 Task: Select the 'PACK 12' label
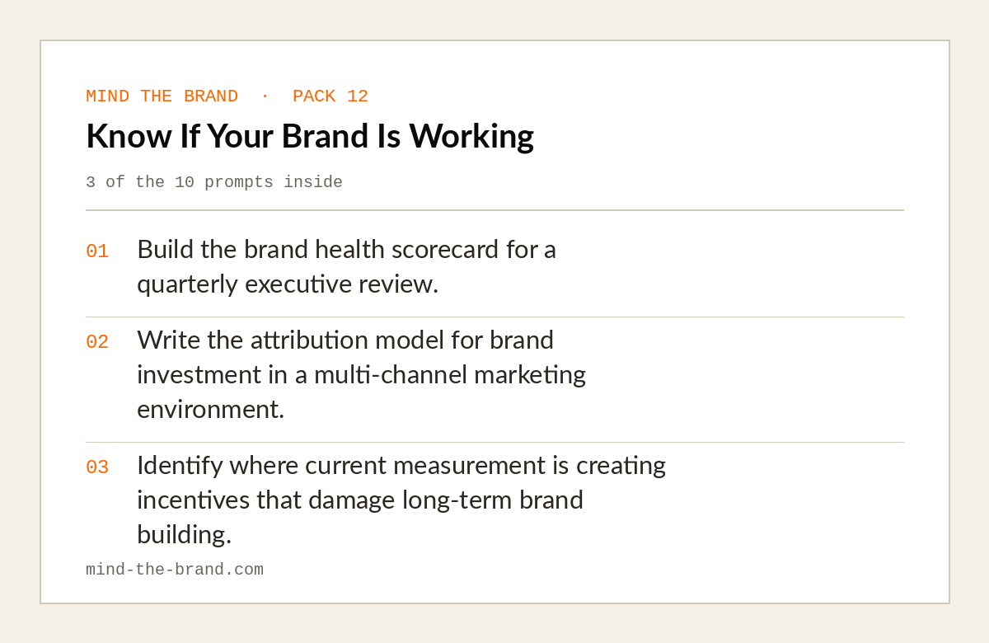[x=330, y=96]
